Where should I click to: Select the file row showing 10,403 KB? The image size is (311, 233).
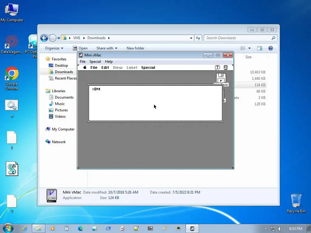click(258, 72)
